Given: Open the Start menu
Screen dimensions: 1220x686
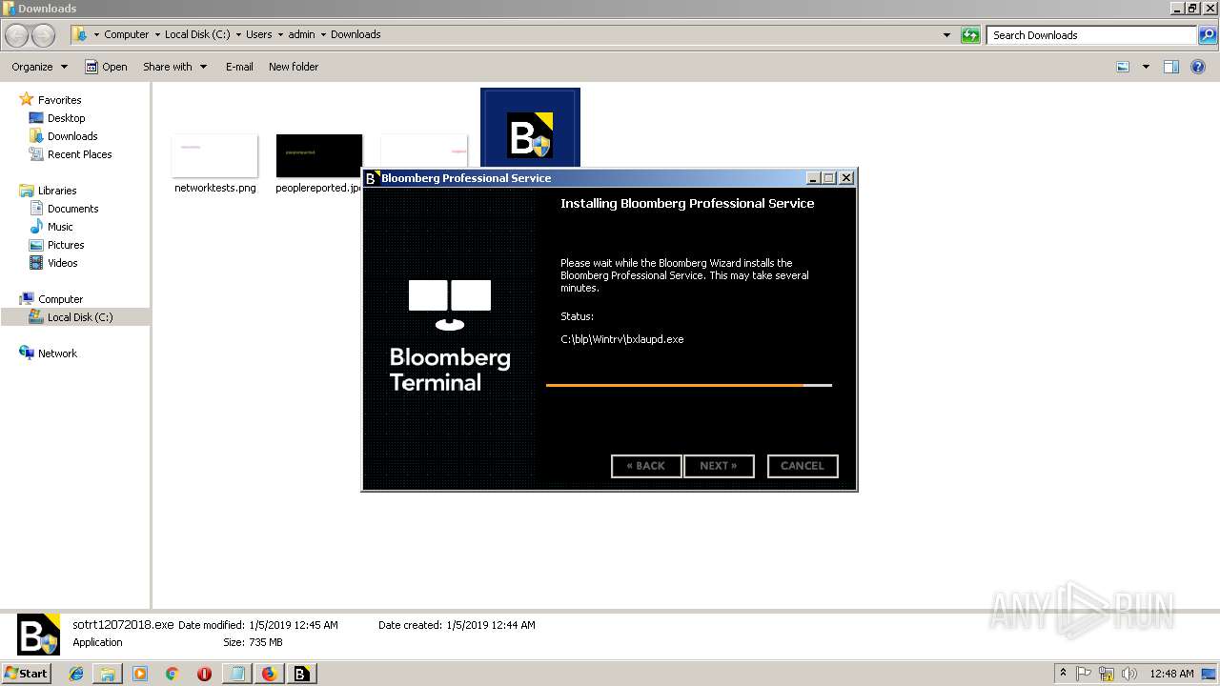Looking at the screenshot, I should coord(27,674).
